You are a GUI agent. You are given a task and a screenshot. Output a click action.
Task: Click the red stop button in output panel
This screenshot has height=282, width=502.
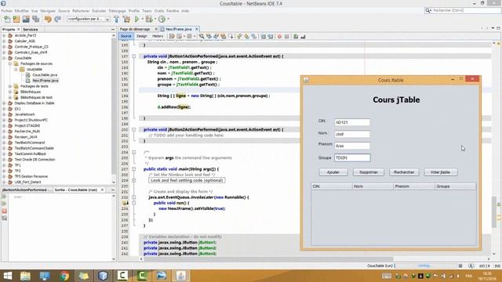[x=5, y=211]
